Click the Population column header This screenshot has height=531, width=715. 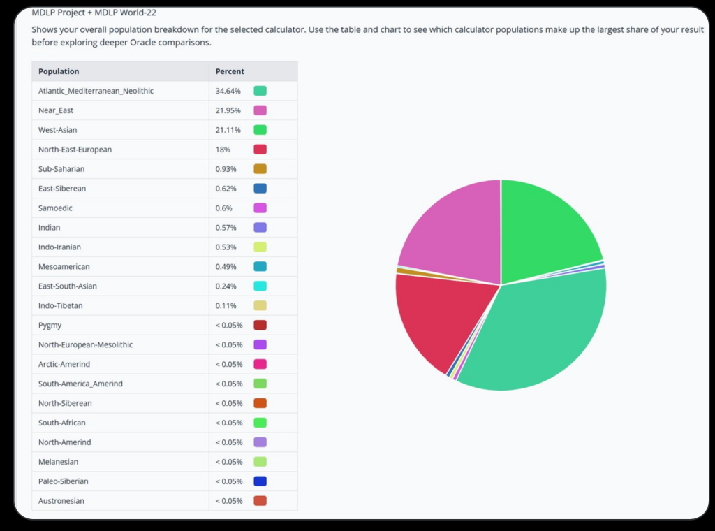pos(120,71)
